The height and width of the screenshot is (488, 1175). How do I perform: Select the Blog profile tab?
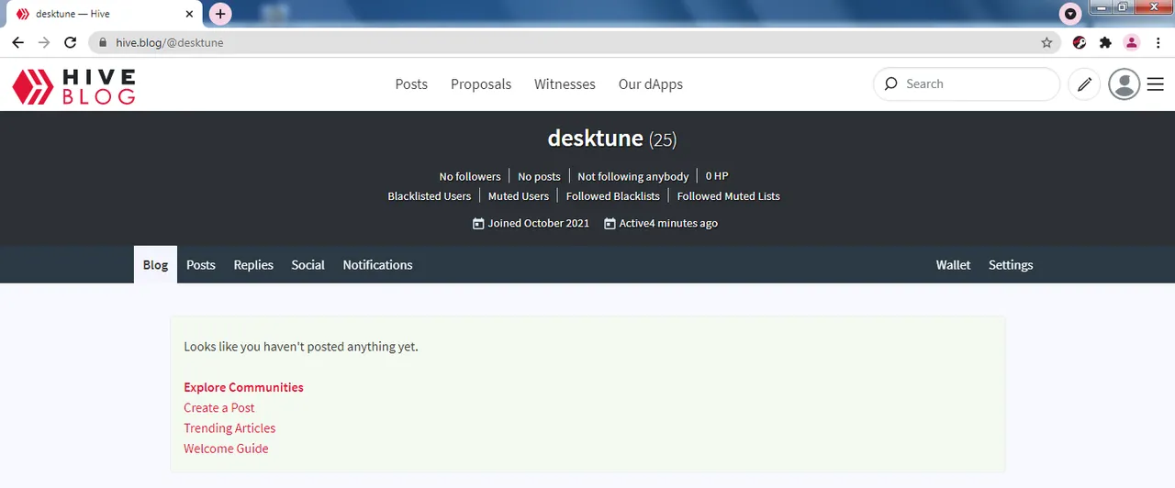pos(155,264)
